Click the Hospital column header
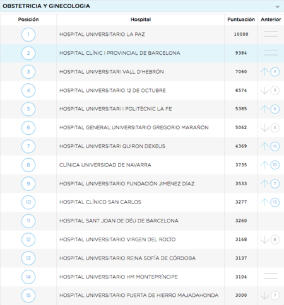Screen dimensions: 284x305 [141, 20]
